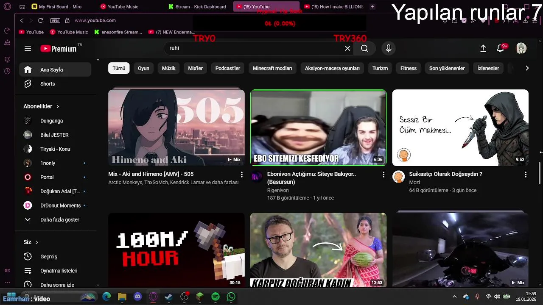
Task: Select the Podcast'ler filter chip
Action: coord(228,68)
